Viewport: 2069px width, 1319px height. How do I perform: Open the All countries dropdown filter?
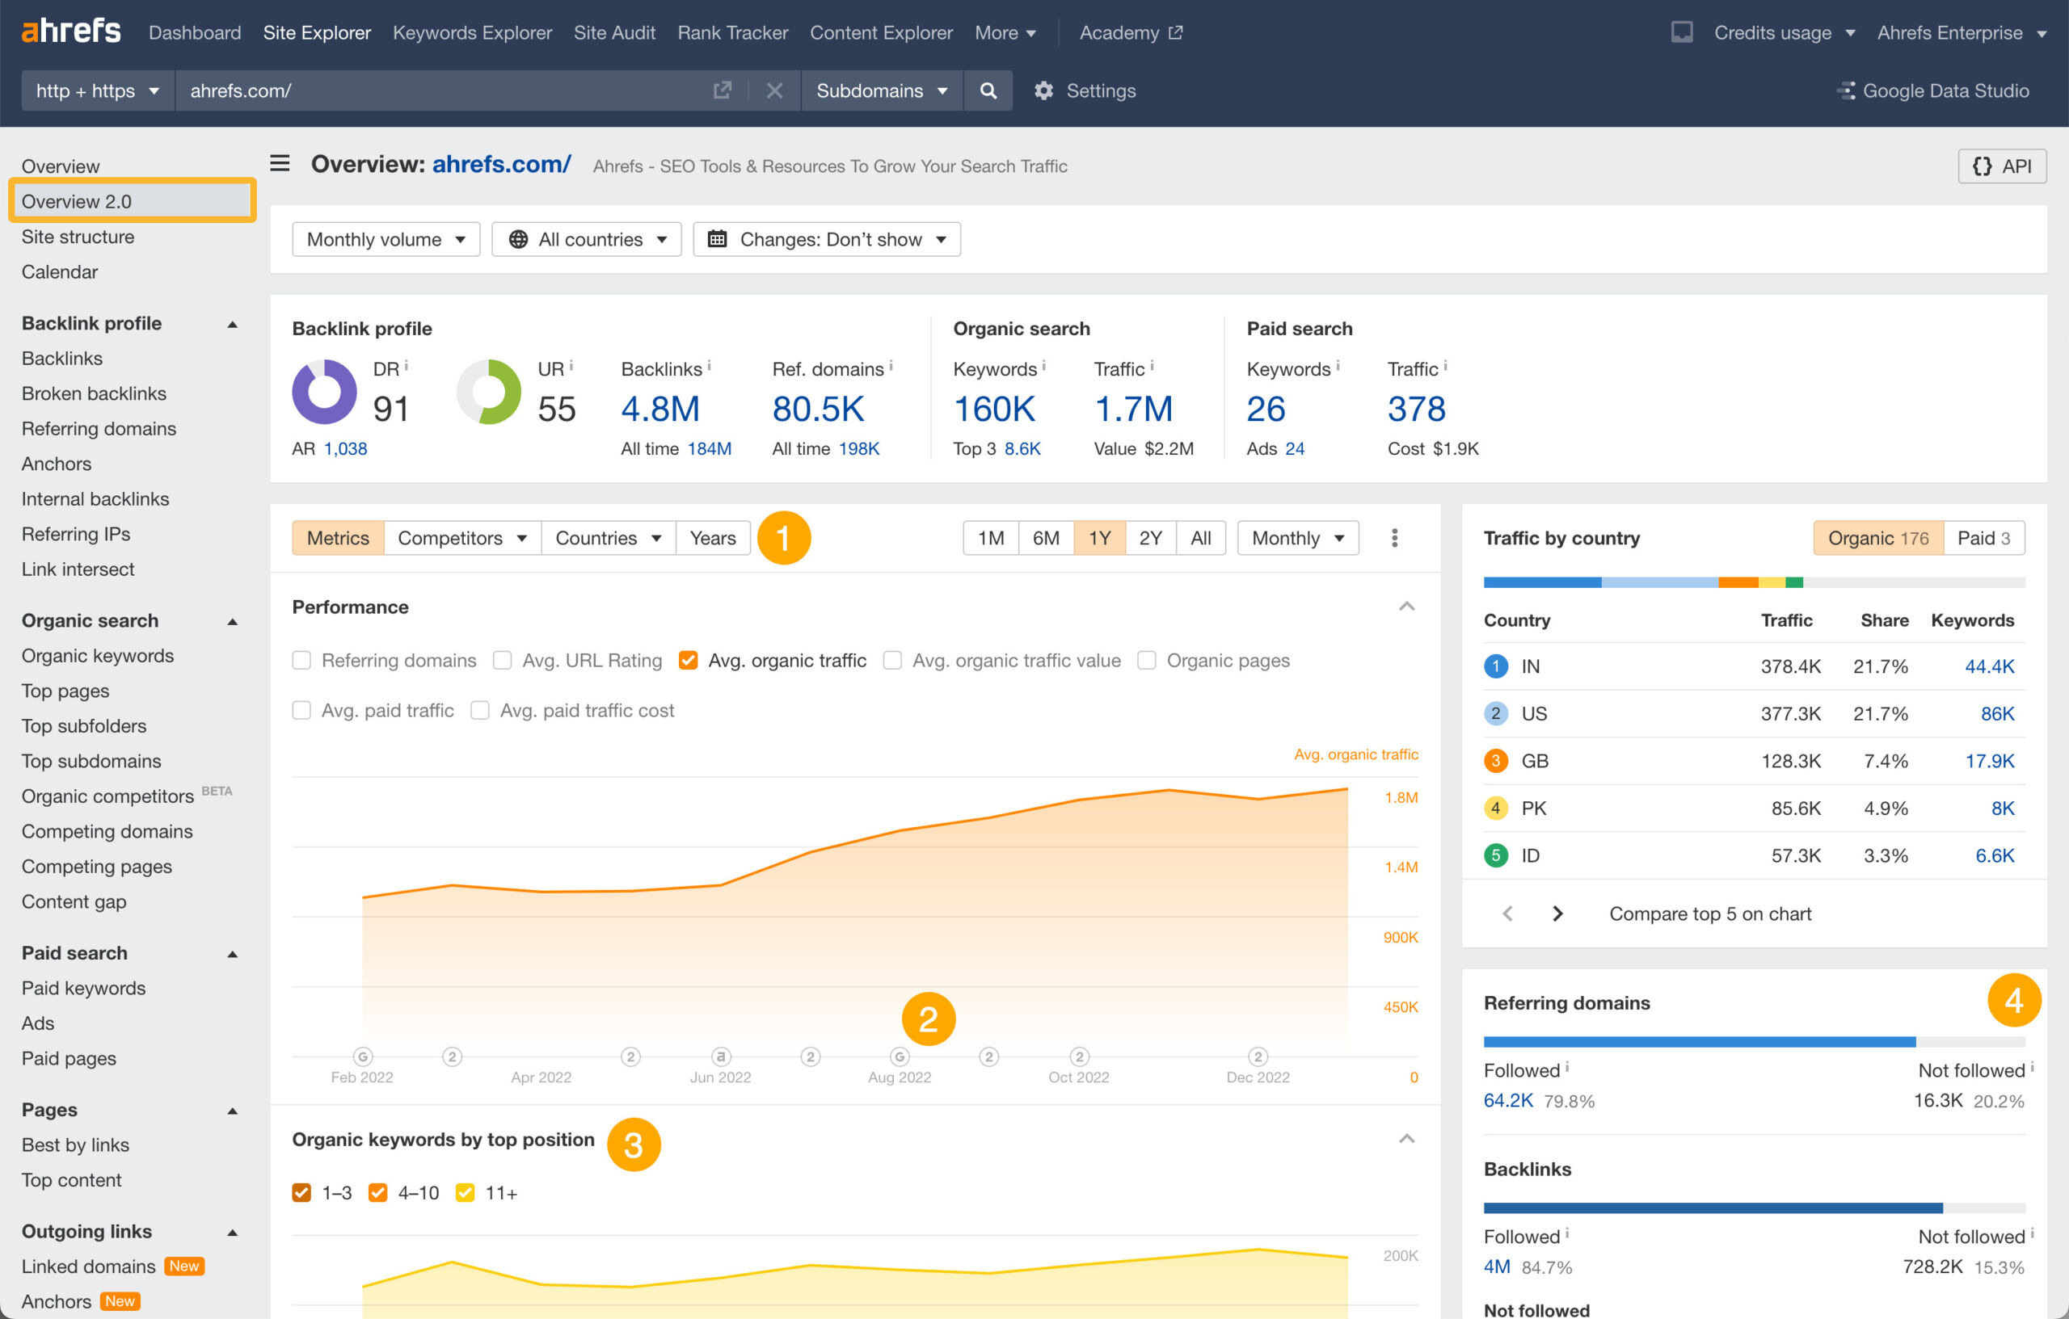(587, 238)
